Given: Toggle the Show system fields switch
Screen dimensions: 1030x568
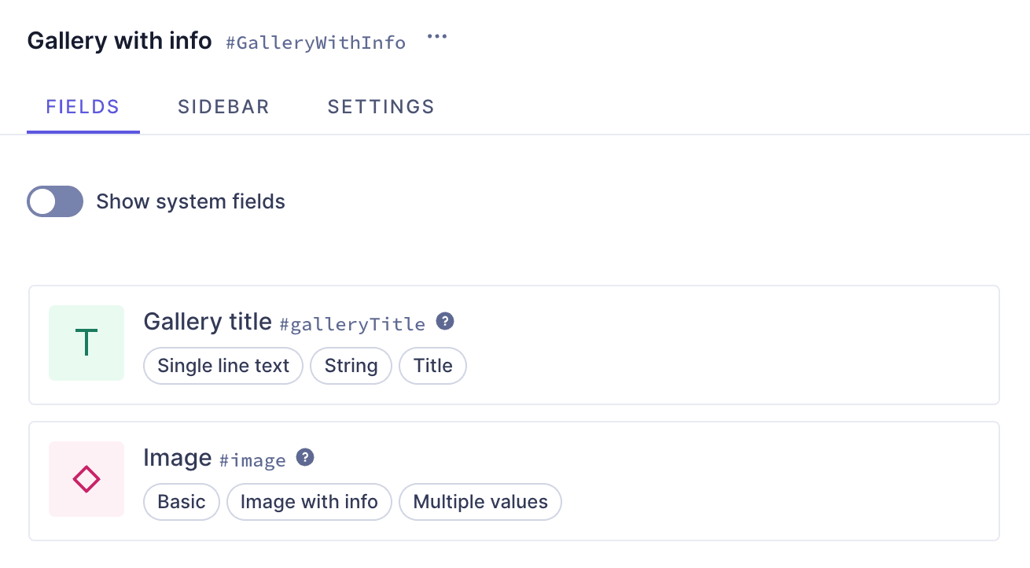Looking at the screenshot, I should pos(55,201).
